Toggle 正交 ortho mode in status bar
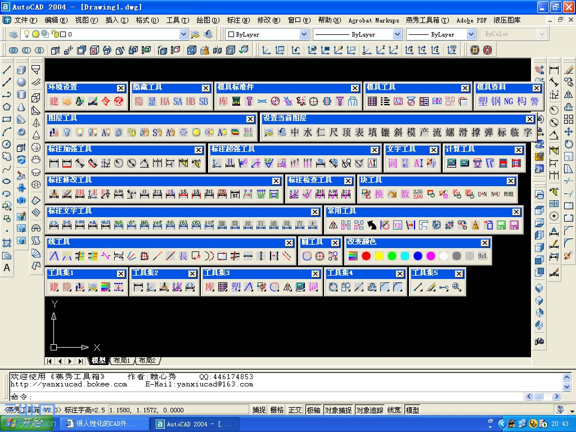 coord(295,410)
